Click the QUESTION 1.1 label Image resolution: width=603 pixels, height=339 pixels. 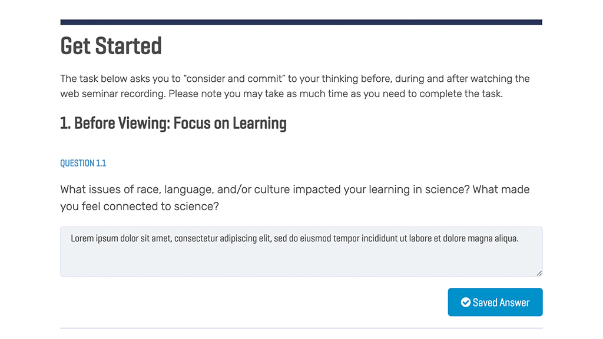coord(83,164)
